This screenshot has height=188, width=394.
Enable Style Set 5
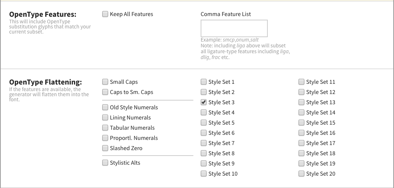204,123
